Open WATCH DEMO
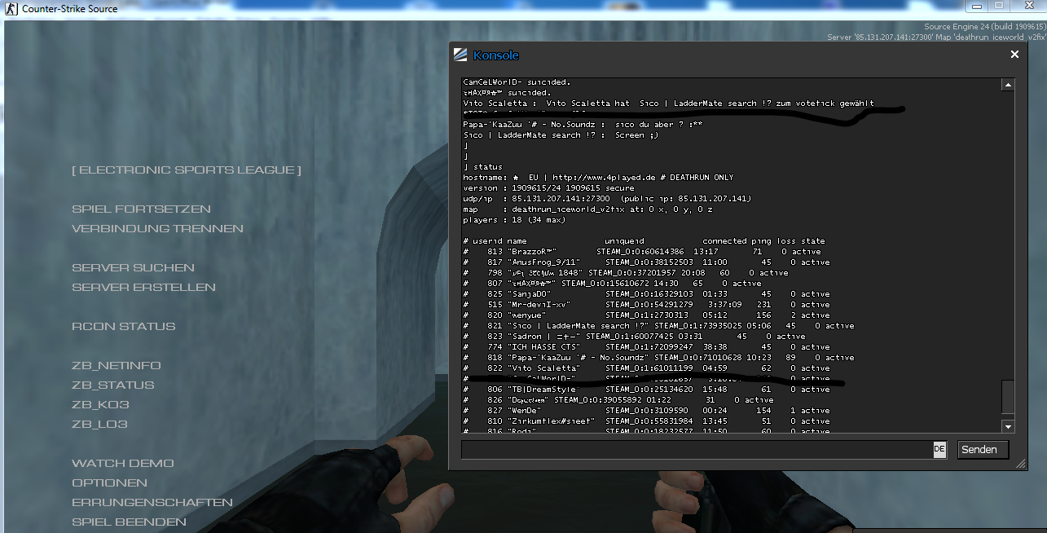Image resolution: width=1047 pixels, height=533 pixels. click(x=123, y=464)
